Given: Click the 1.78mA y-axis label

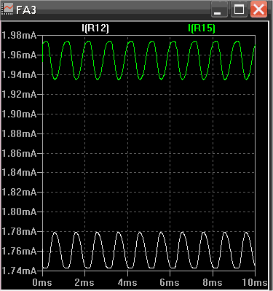Looking at the screenshot, I should pyautogui.click(x=19, y=231).
